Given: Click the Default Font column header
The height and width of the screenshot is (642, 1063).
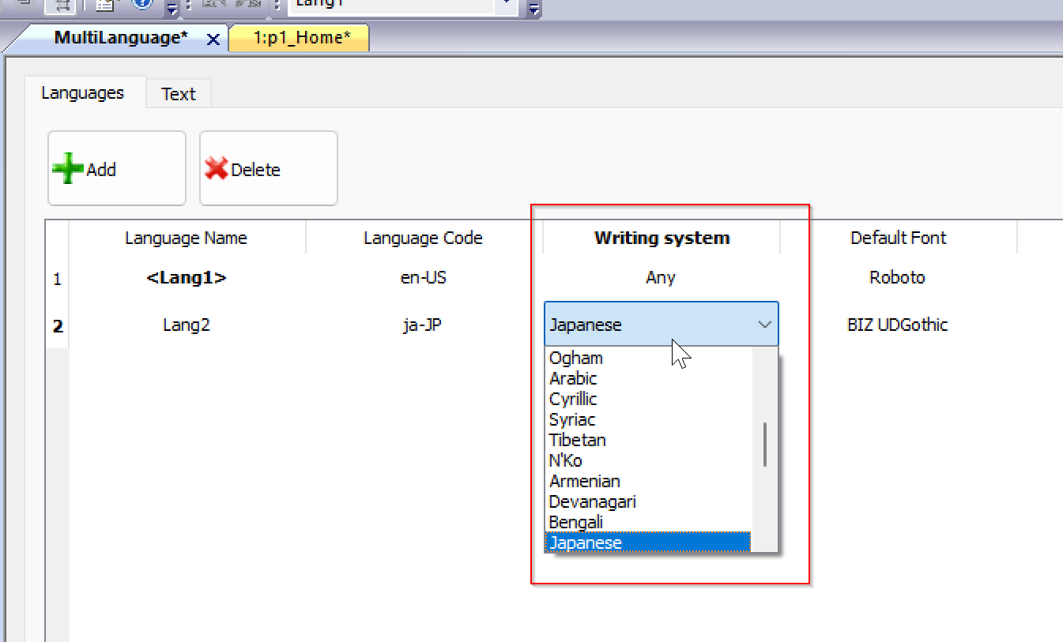Looking at the screenshot, I should click(x=899, y=238).
